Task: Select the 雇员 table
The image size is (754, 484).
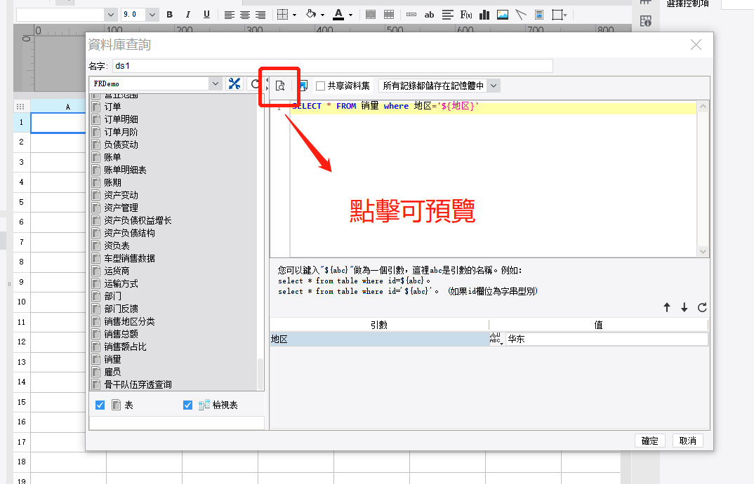Action: coord(112,372)
